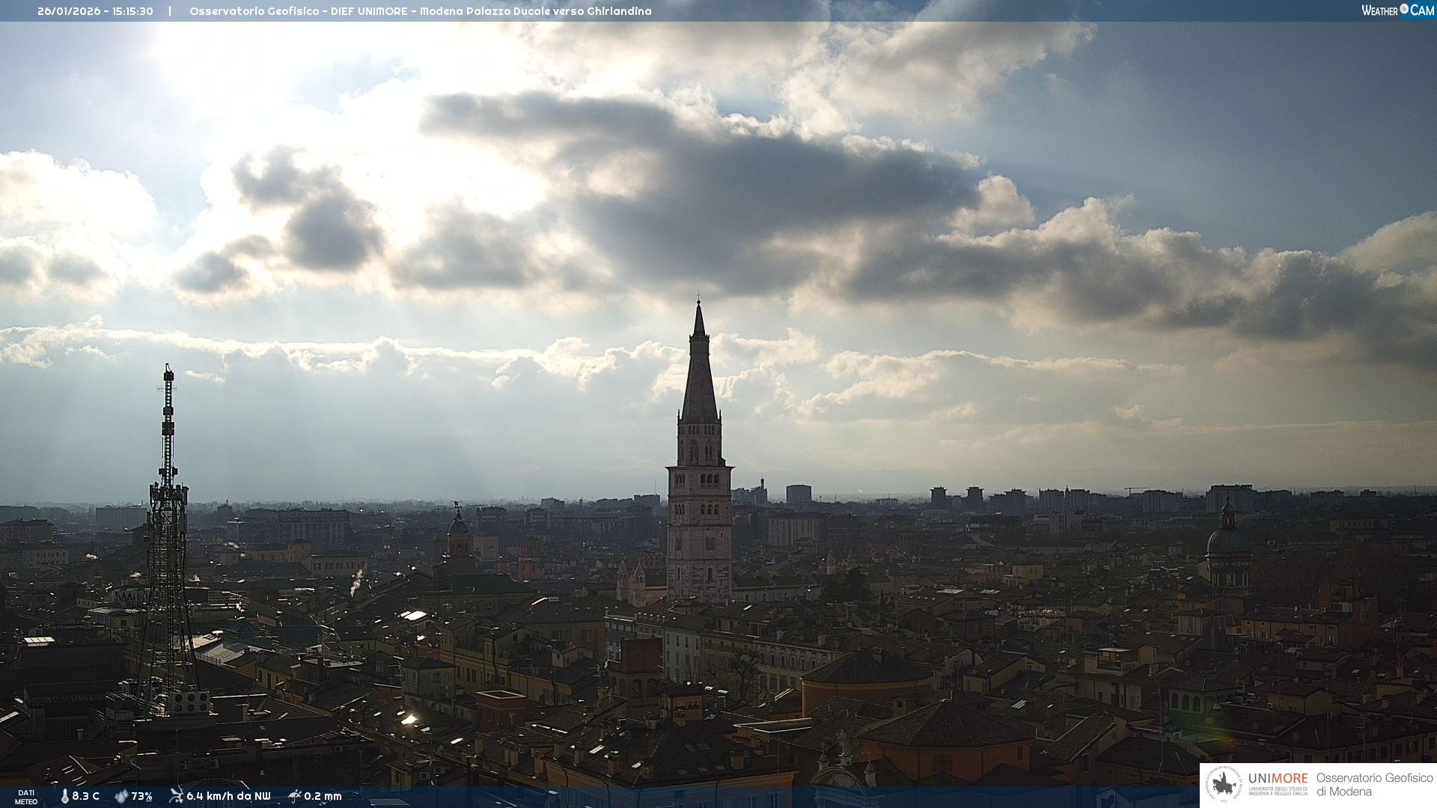This screenshot has width=1437, height=808.
Task: Click the humidity water drops icon
Action: pos(121,796)
